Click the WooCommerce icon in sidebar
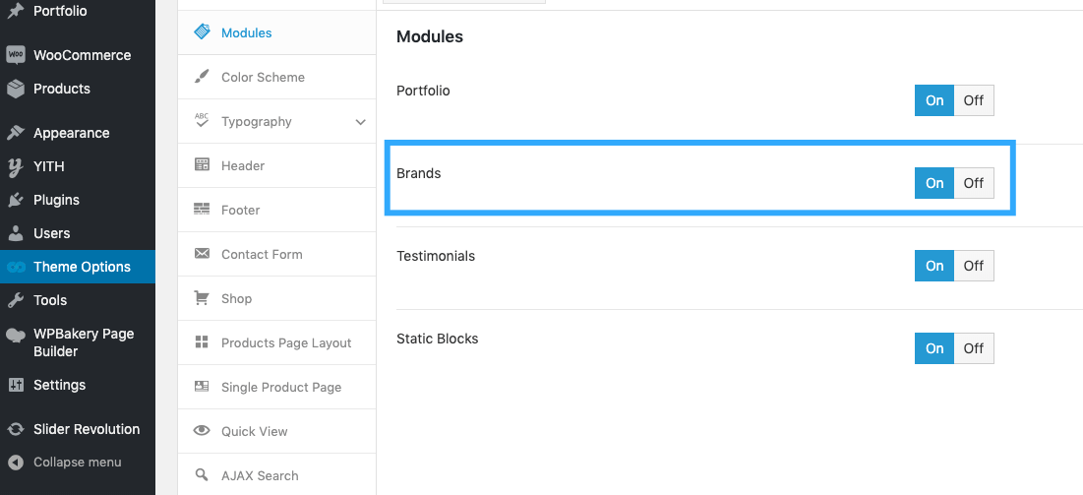 [x=16, y=55]
